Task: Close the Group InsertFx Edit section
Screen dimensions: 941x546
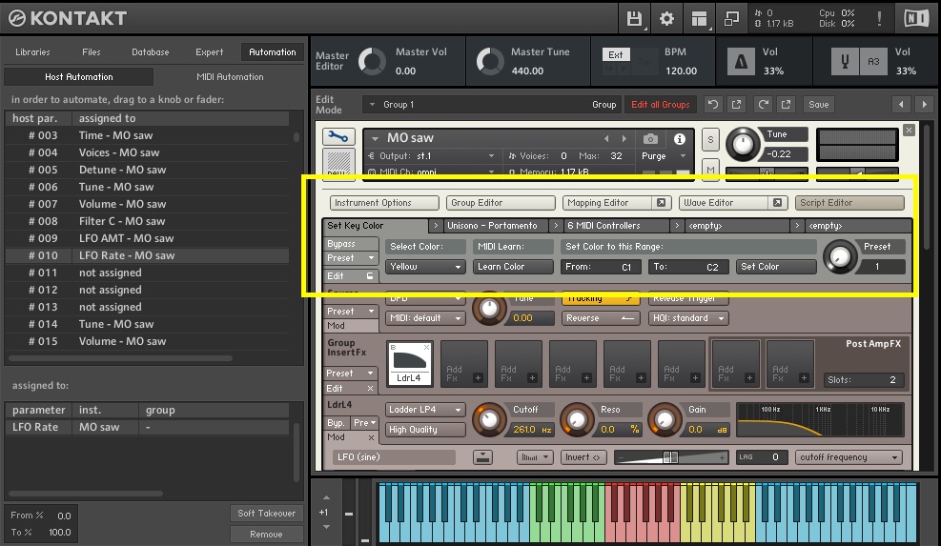Action: coord(370,388)
